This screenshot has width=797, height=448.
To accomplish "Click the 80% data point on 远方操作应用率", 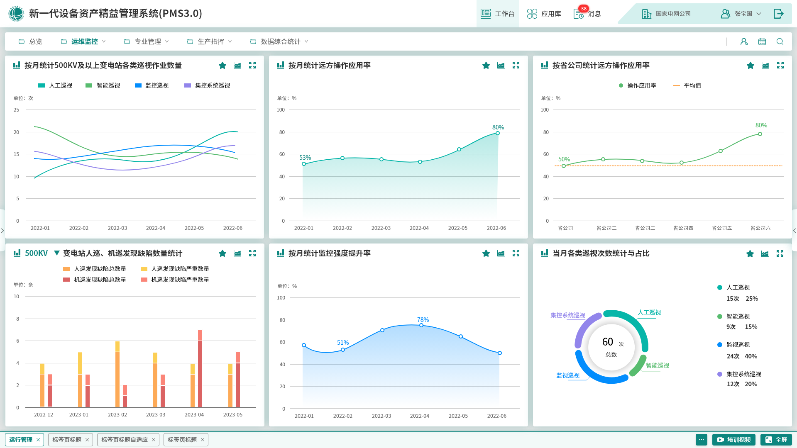I will pos(497,133).
